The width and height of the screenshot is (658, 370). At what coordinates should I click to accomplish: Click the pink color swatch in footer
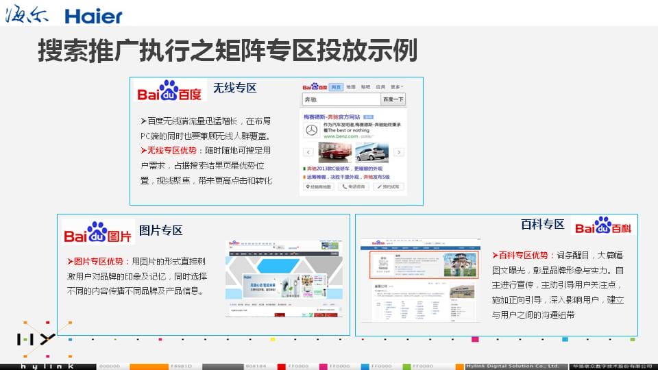pyautogui.click(x=323, y=367)
